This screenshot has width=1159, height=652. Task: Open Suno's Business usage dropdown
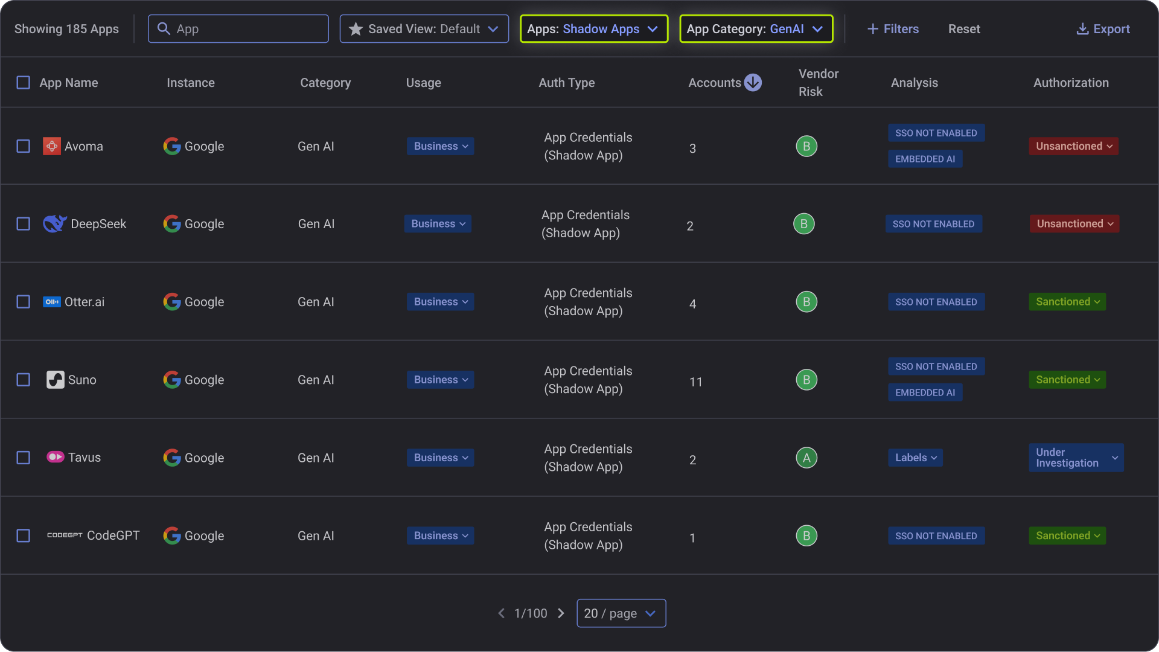(440, 380)
